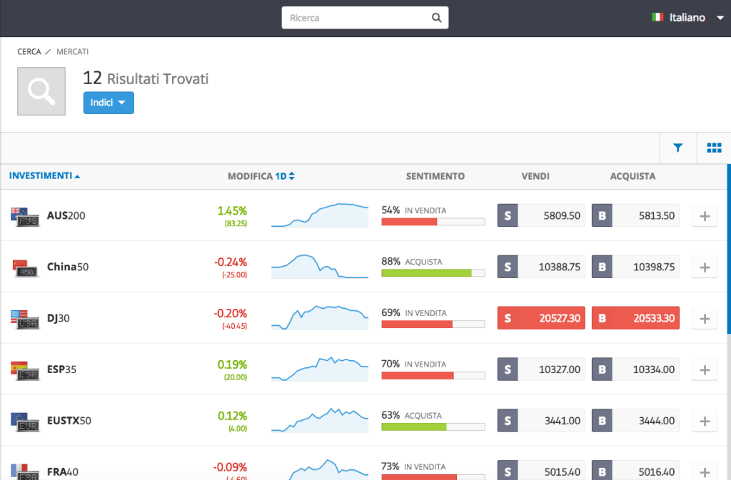Sell FRA40 at 5015.40
Screen dimensions: 731x480
(541, 470)
